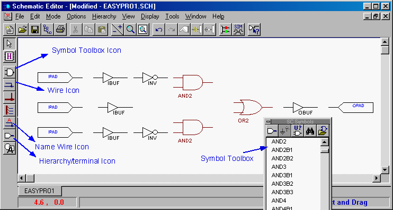Switch to the EASYPRO1 sheet tab
393x210 pixels.
39,191
